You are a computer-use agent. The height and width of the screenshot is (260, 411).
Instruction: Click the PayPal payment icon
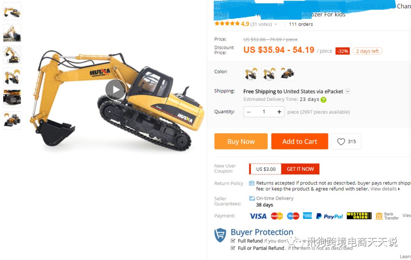point(330,216)
